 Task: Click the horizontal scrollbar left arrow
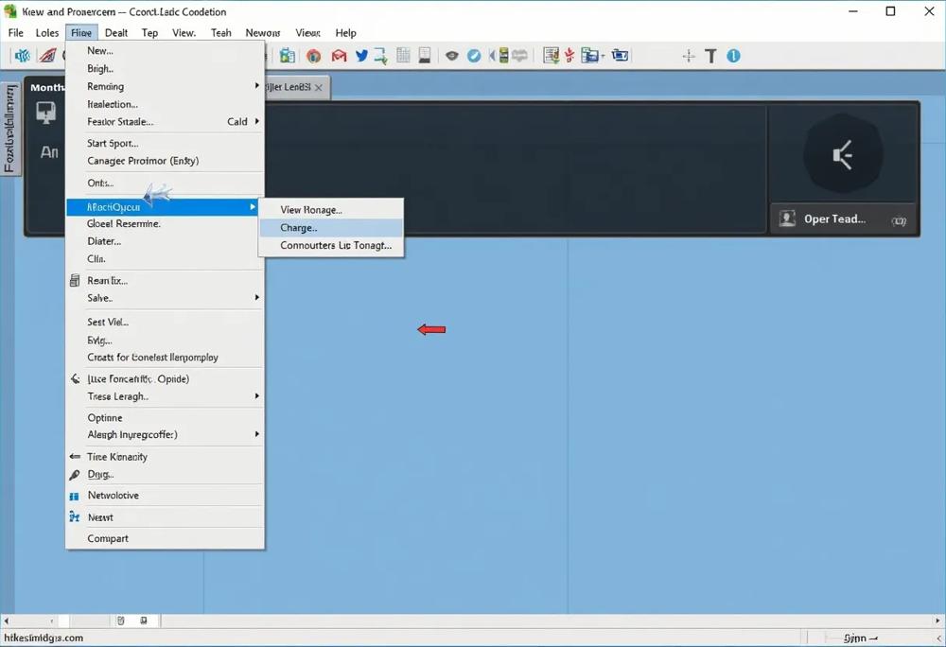click(x=6, y=621)
